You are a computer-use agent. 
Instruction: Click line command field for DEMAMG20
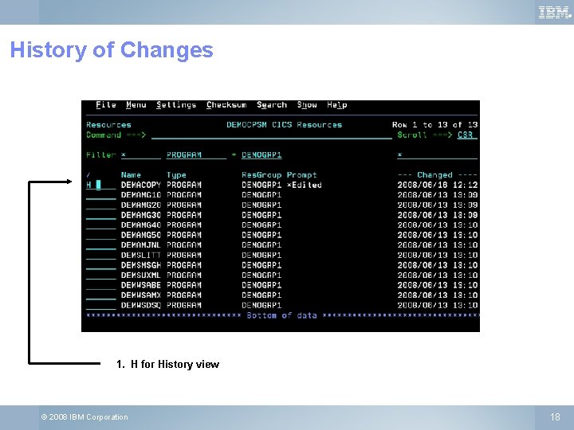pos(100,205)
